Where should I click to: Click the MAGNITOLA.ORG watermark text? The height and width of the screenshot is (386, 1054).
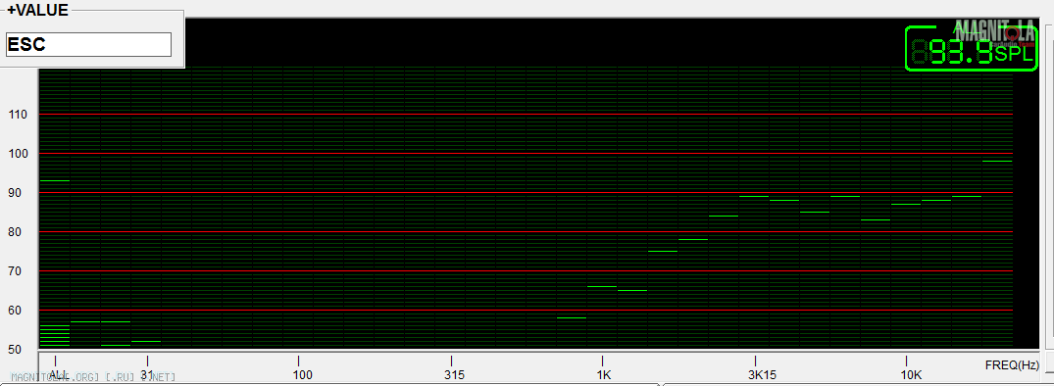point(93,377)
